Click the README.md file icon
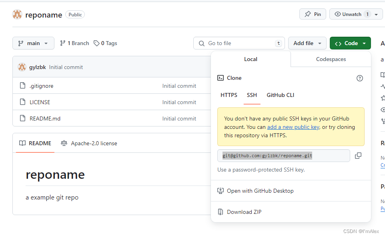 tap(22, 118)
